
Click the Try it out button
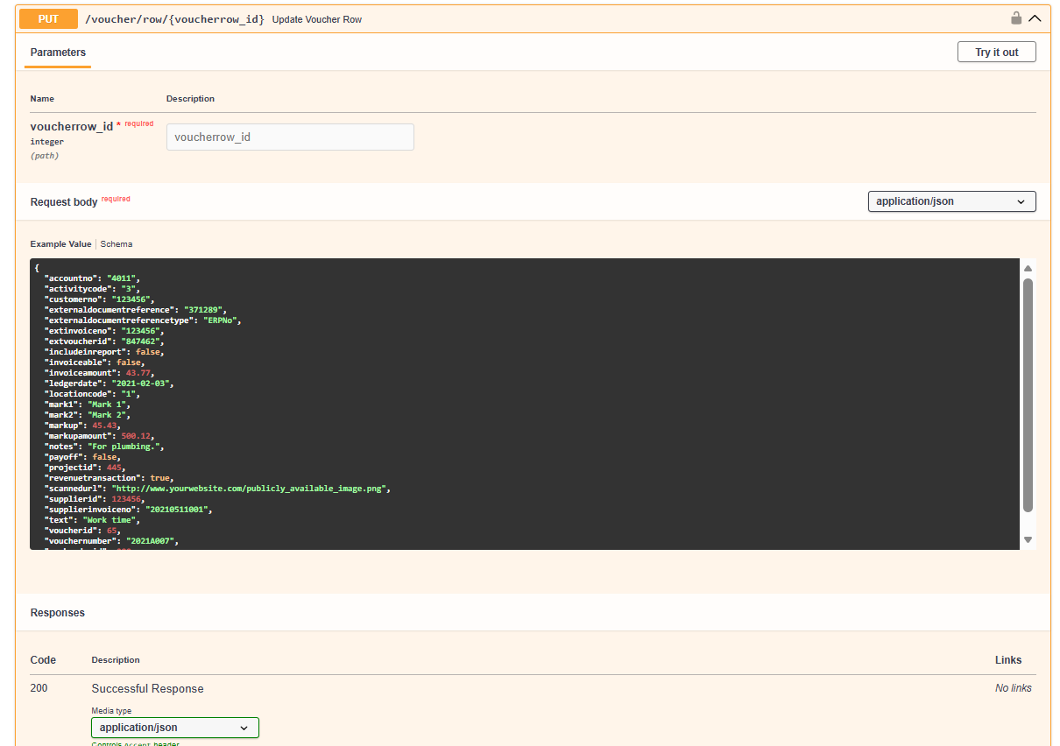point(997,52)
